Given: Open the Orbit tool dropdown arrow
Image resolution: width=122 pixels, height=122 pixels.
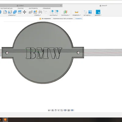Looking at the screenshot, I should coord(51,110).
